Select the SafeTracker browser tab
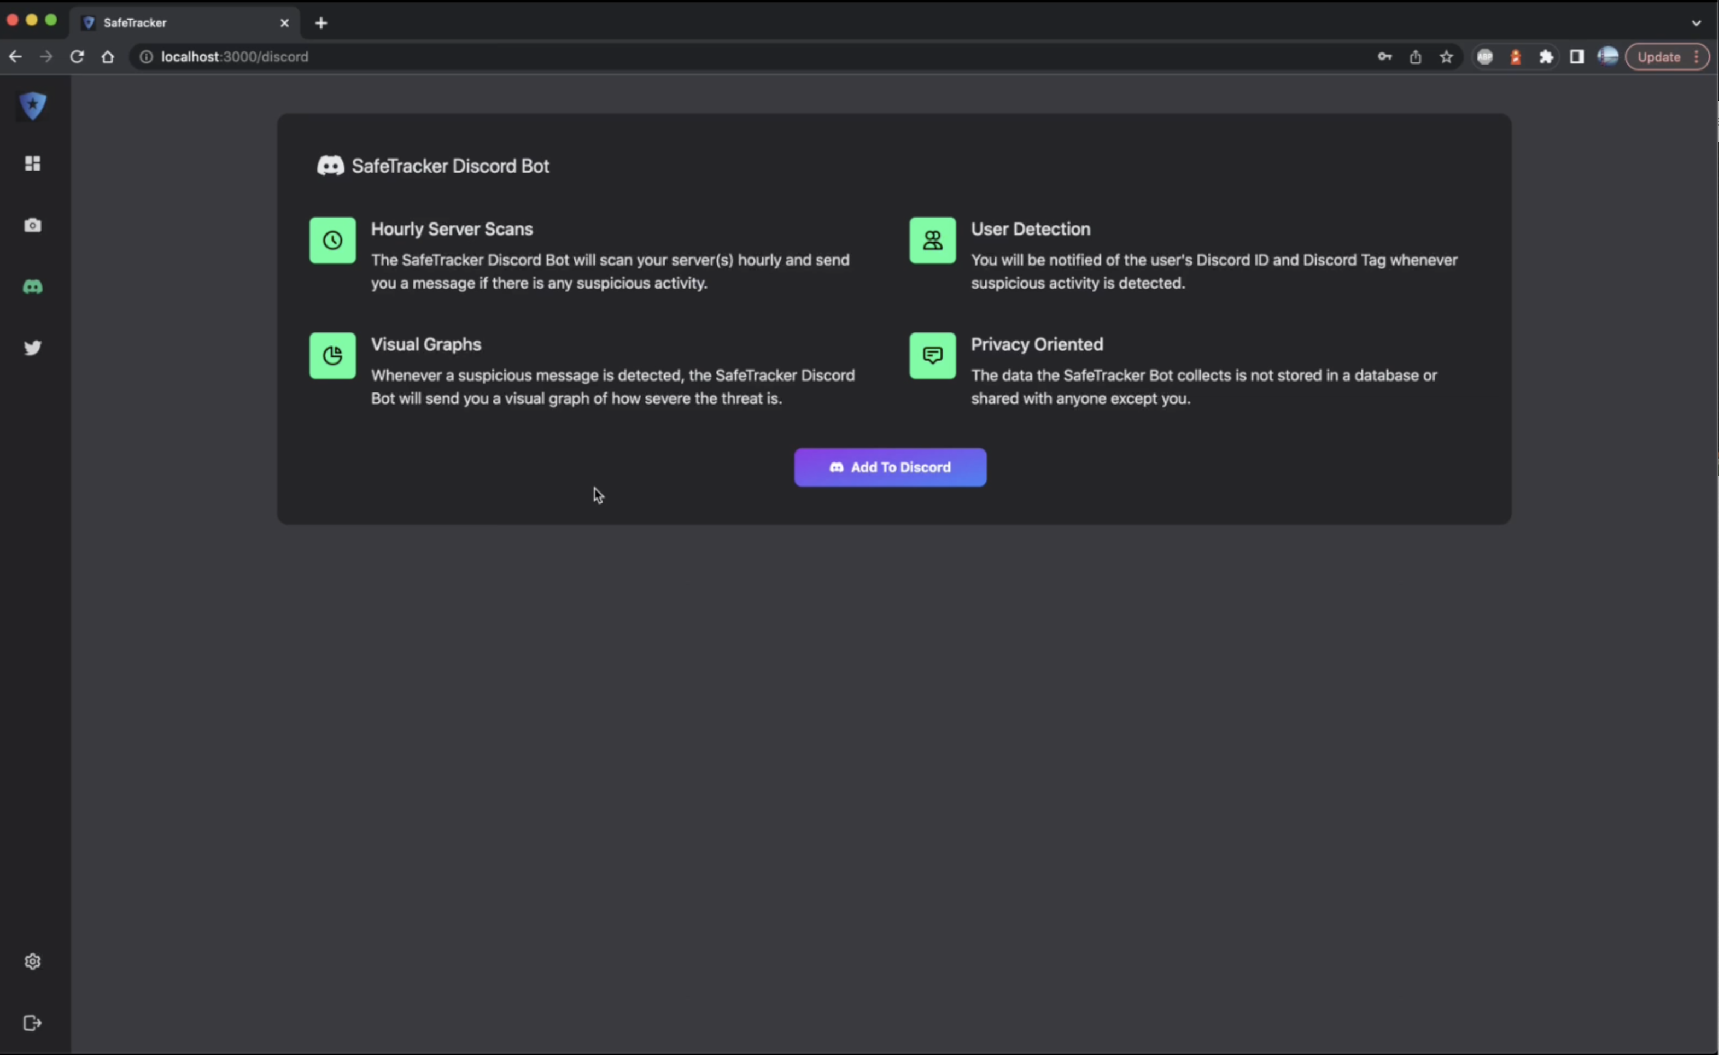The image size is (1719, 1055). (x=183, y=23)
